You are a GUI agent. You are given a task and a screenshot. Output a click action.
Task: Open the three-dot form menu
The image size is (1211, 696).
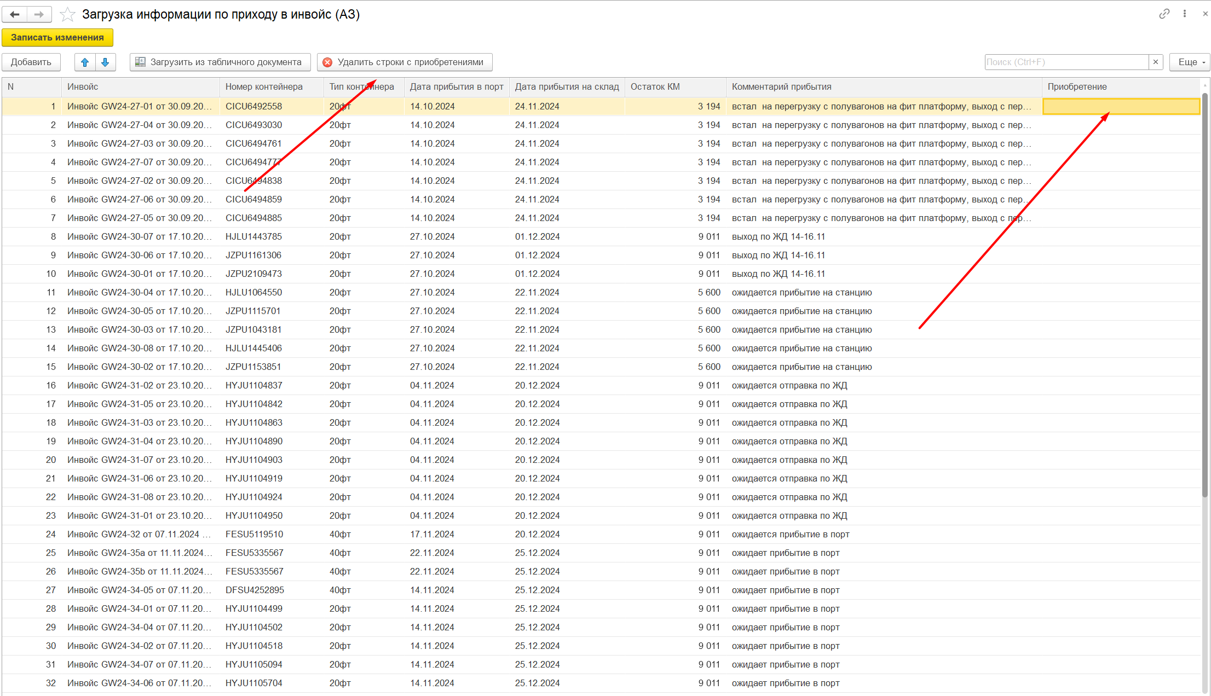click(1184, 14)
